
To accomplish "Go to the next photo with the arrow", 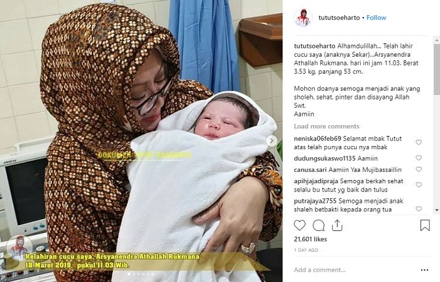I will [272, 141].
